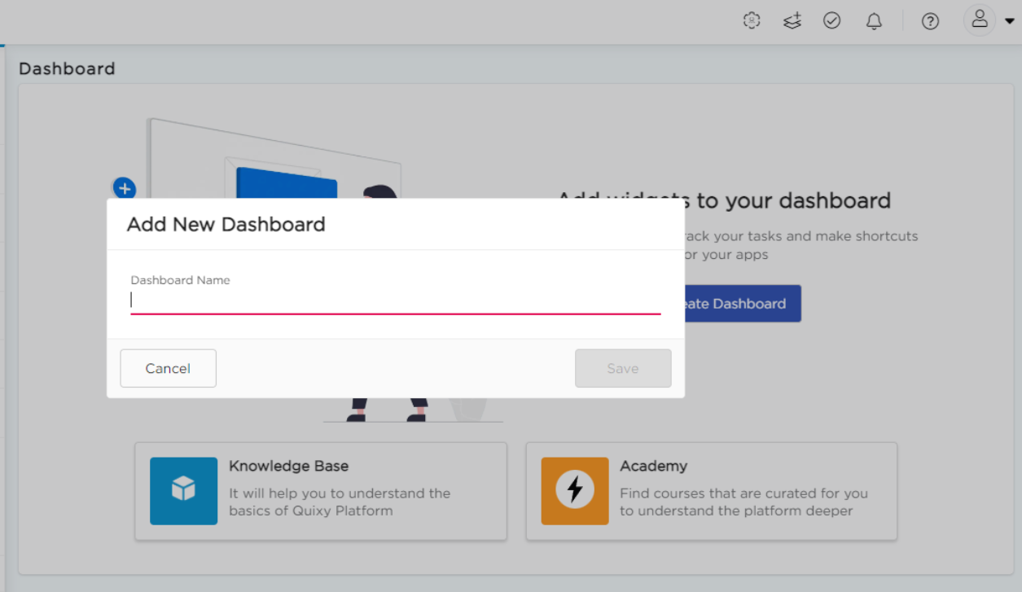The height and width of the screenshot is (592, 1022).
Task: Click the Cancel button in dialog
Action: pos(168,368)
